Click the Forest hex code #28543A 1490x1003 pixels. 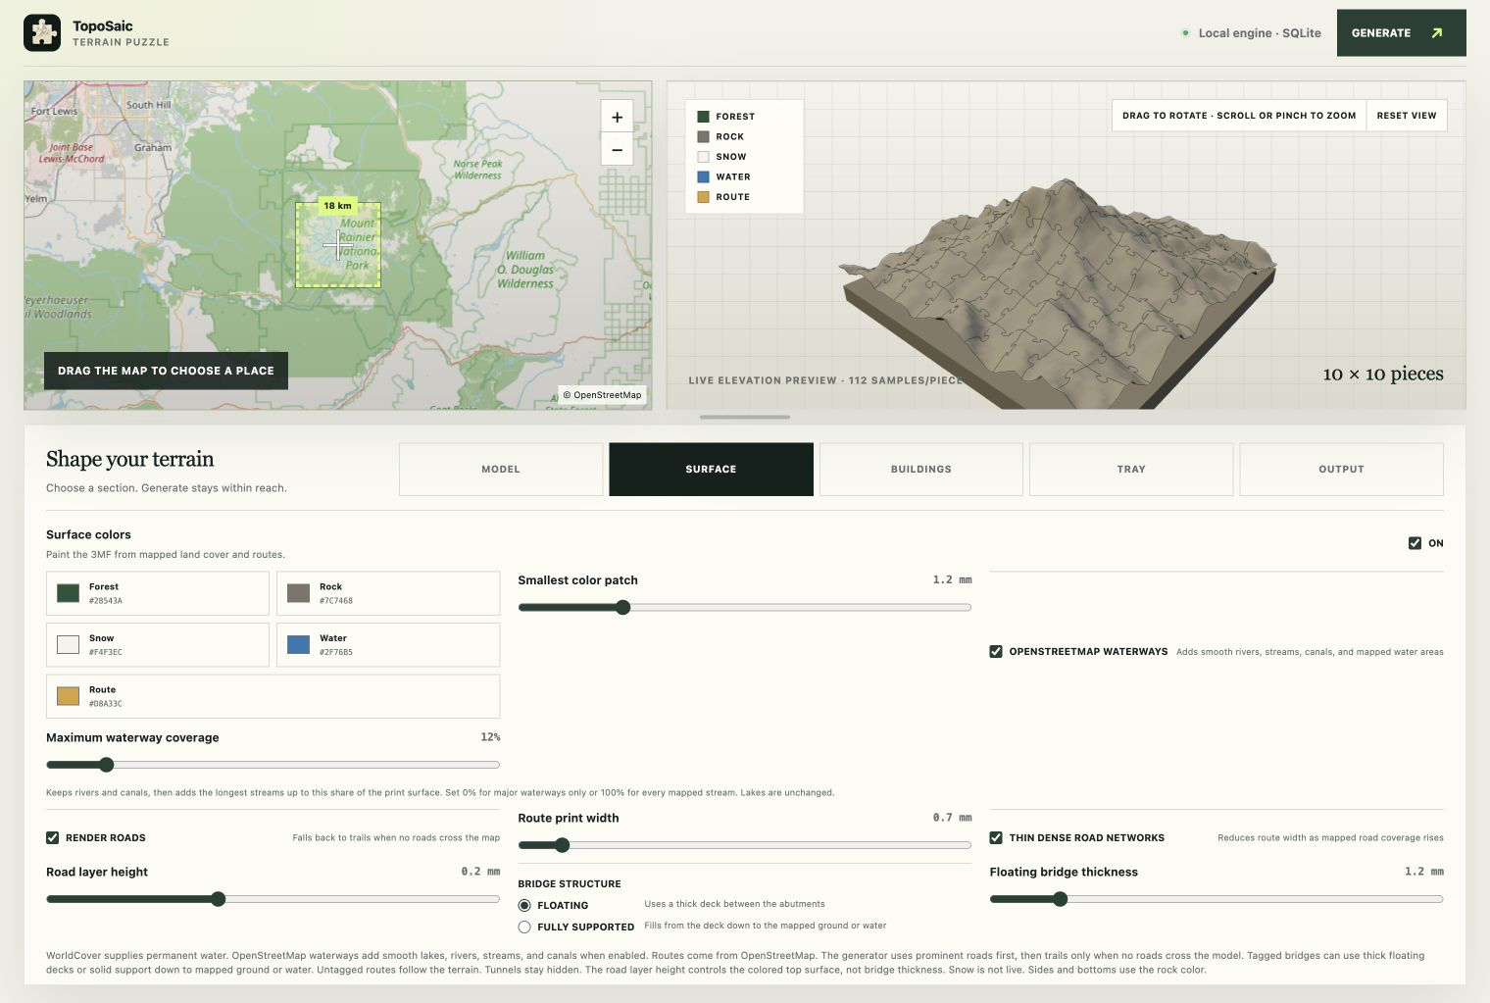point(106,601)
